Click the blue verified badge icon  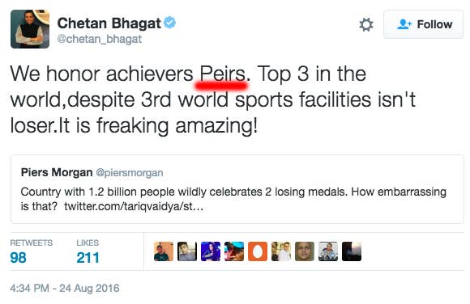pos(169,23)
